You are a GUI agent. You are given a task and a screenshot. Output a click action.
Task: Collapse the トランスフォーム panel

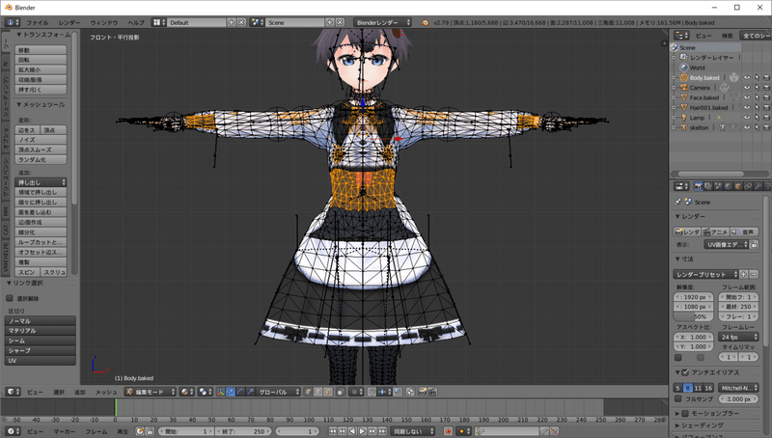click(18, 35)
